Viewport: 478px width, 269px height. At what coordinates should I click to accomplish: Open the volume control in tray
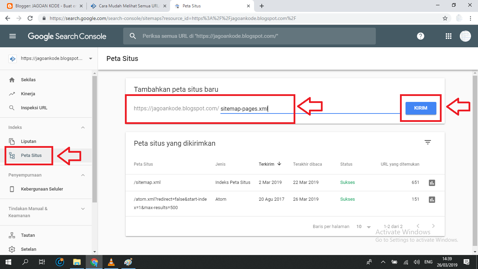tap(417, 262)
